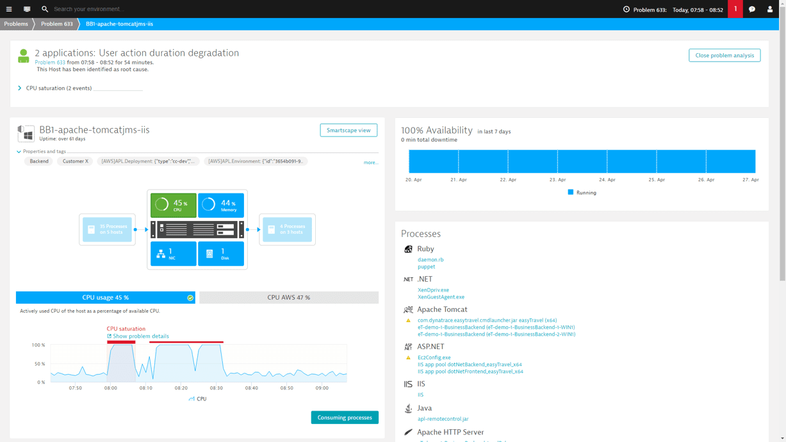Open the Consuming processes button

point(345,417)
